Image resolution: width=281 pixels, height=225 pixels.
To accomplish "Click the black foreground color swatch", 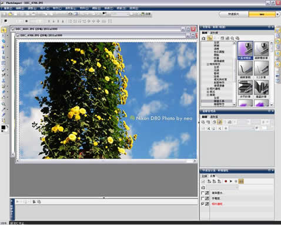I will point(4,128).
